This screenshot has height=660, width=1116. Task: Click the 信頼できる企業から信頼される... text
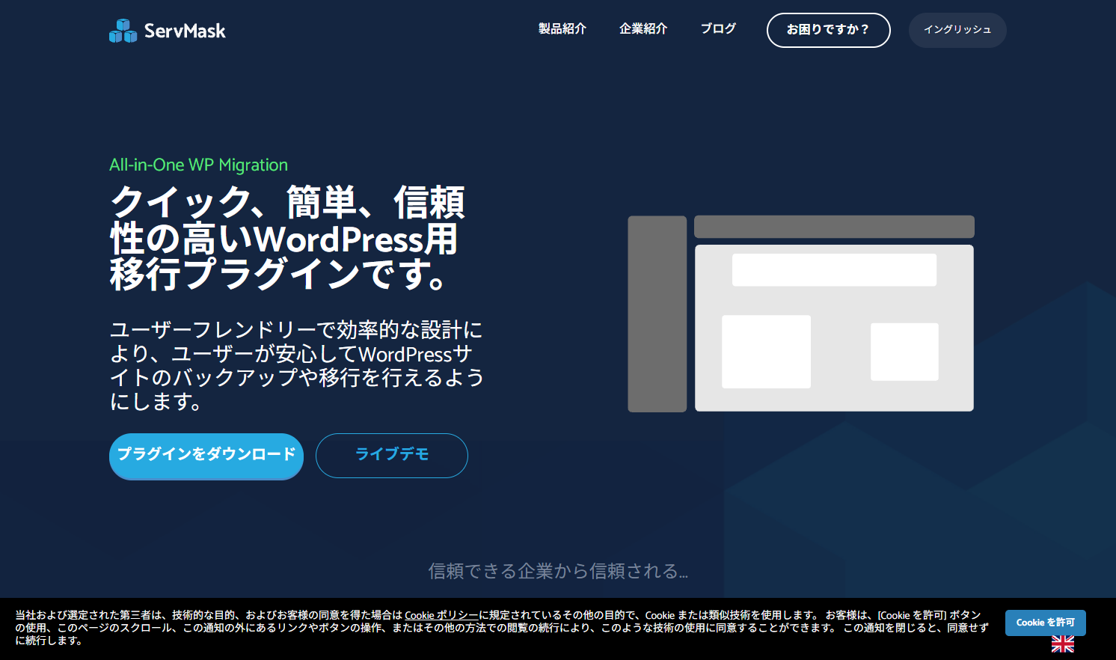pos(558,571)
